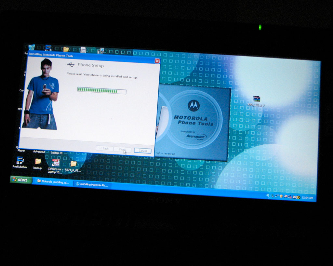Expand hidden system tray icons arrow
This screenshot has height=266, width=333.
(268, 195)
